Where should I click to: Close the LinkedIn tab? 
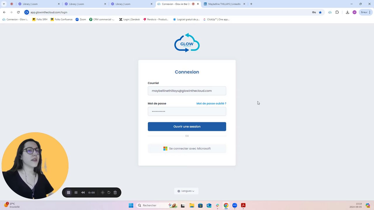[244, 4]
